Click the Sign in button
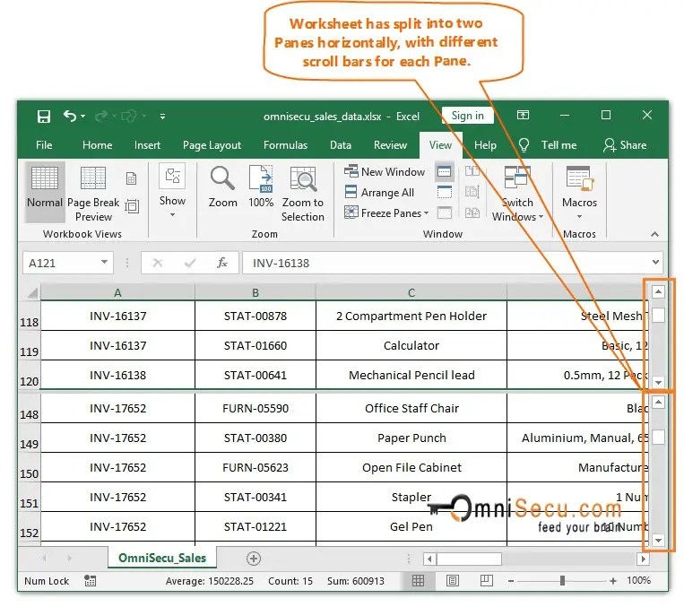The image size is (684, 607). [467, 116]
